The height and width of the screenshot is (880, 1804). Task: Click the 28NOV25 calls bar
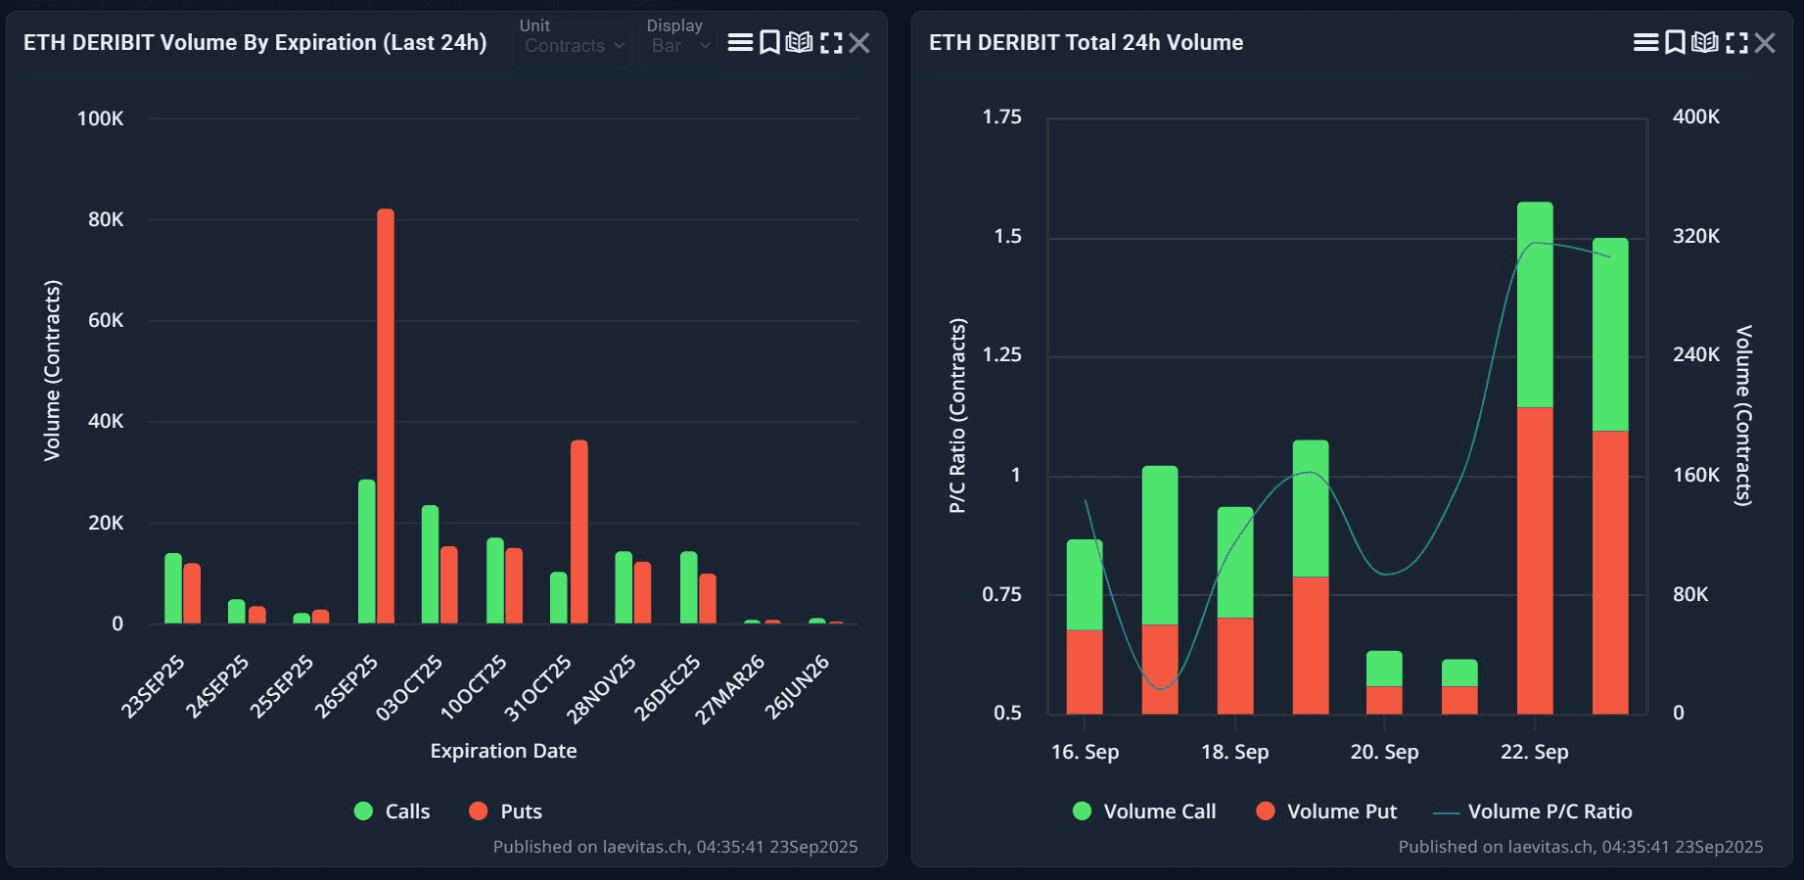[624, 587]
